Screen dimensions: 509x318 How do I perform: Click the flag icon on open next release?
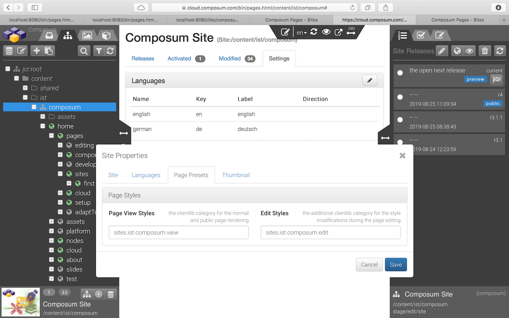(496, 79)
